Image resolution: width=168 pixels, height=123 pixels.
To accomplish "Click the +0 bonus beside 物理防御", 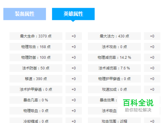I will click(x=74, y=57).
